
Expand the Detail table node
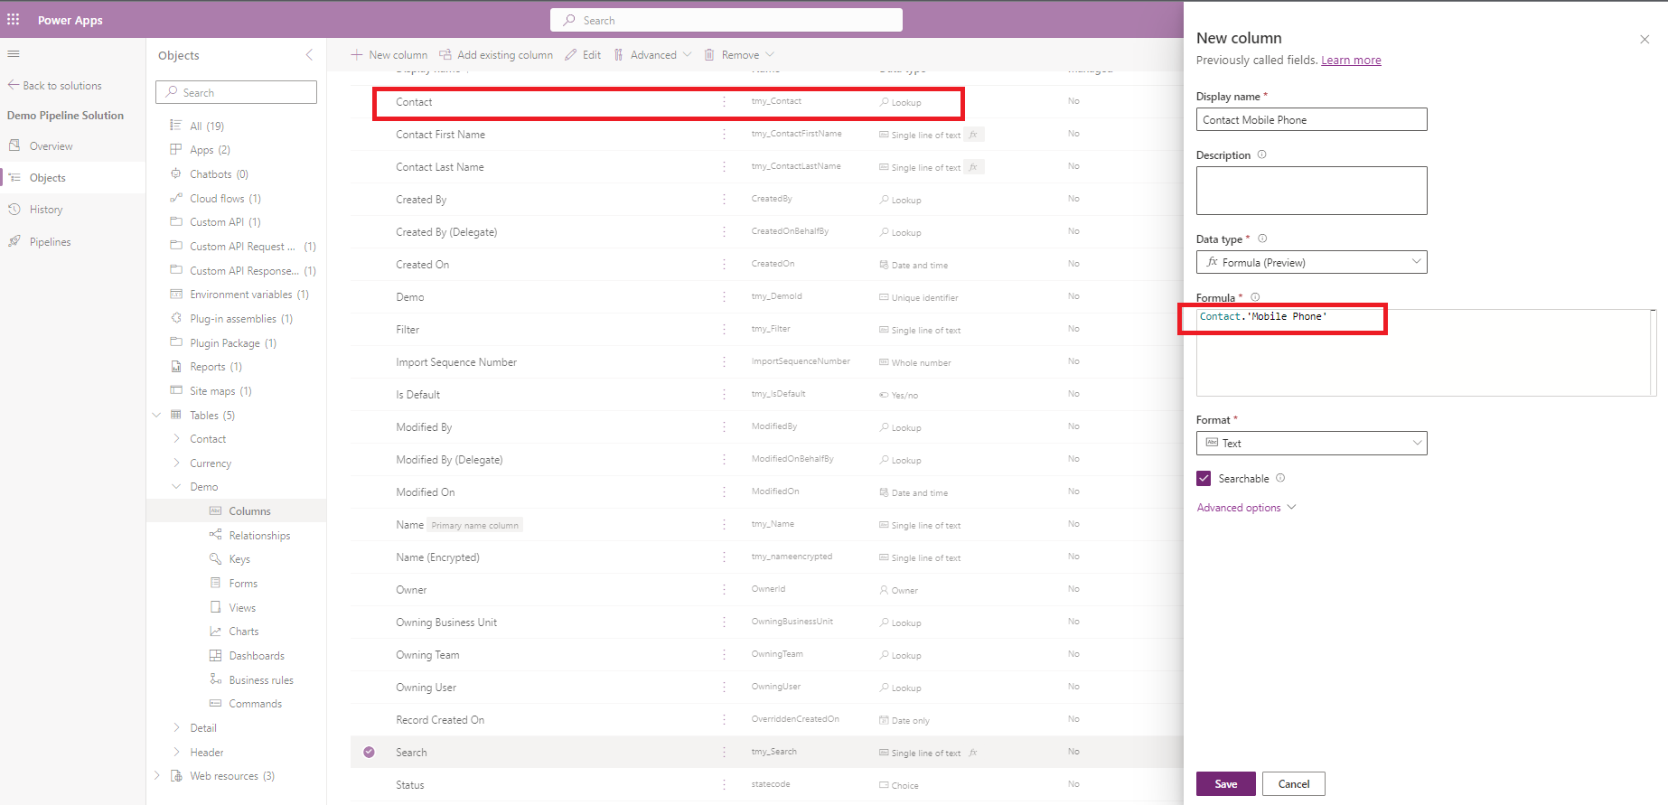pyautogui.click(x=176, y=728)
